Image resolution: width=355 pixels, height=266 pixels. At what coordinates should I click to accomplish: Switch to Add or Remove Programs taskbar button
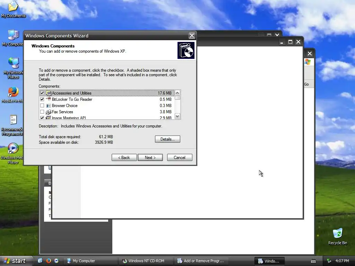click(201, 261)
